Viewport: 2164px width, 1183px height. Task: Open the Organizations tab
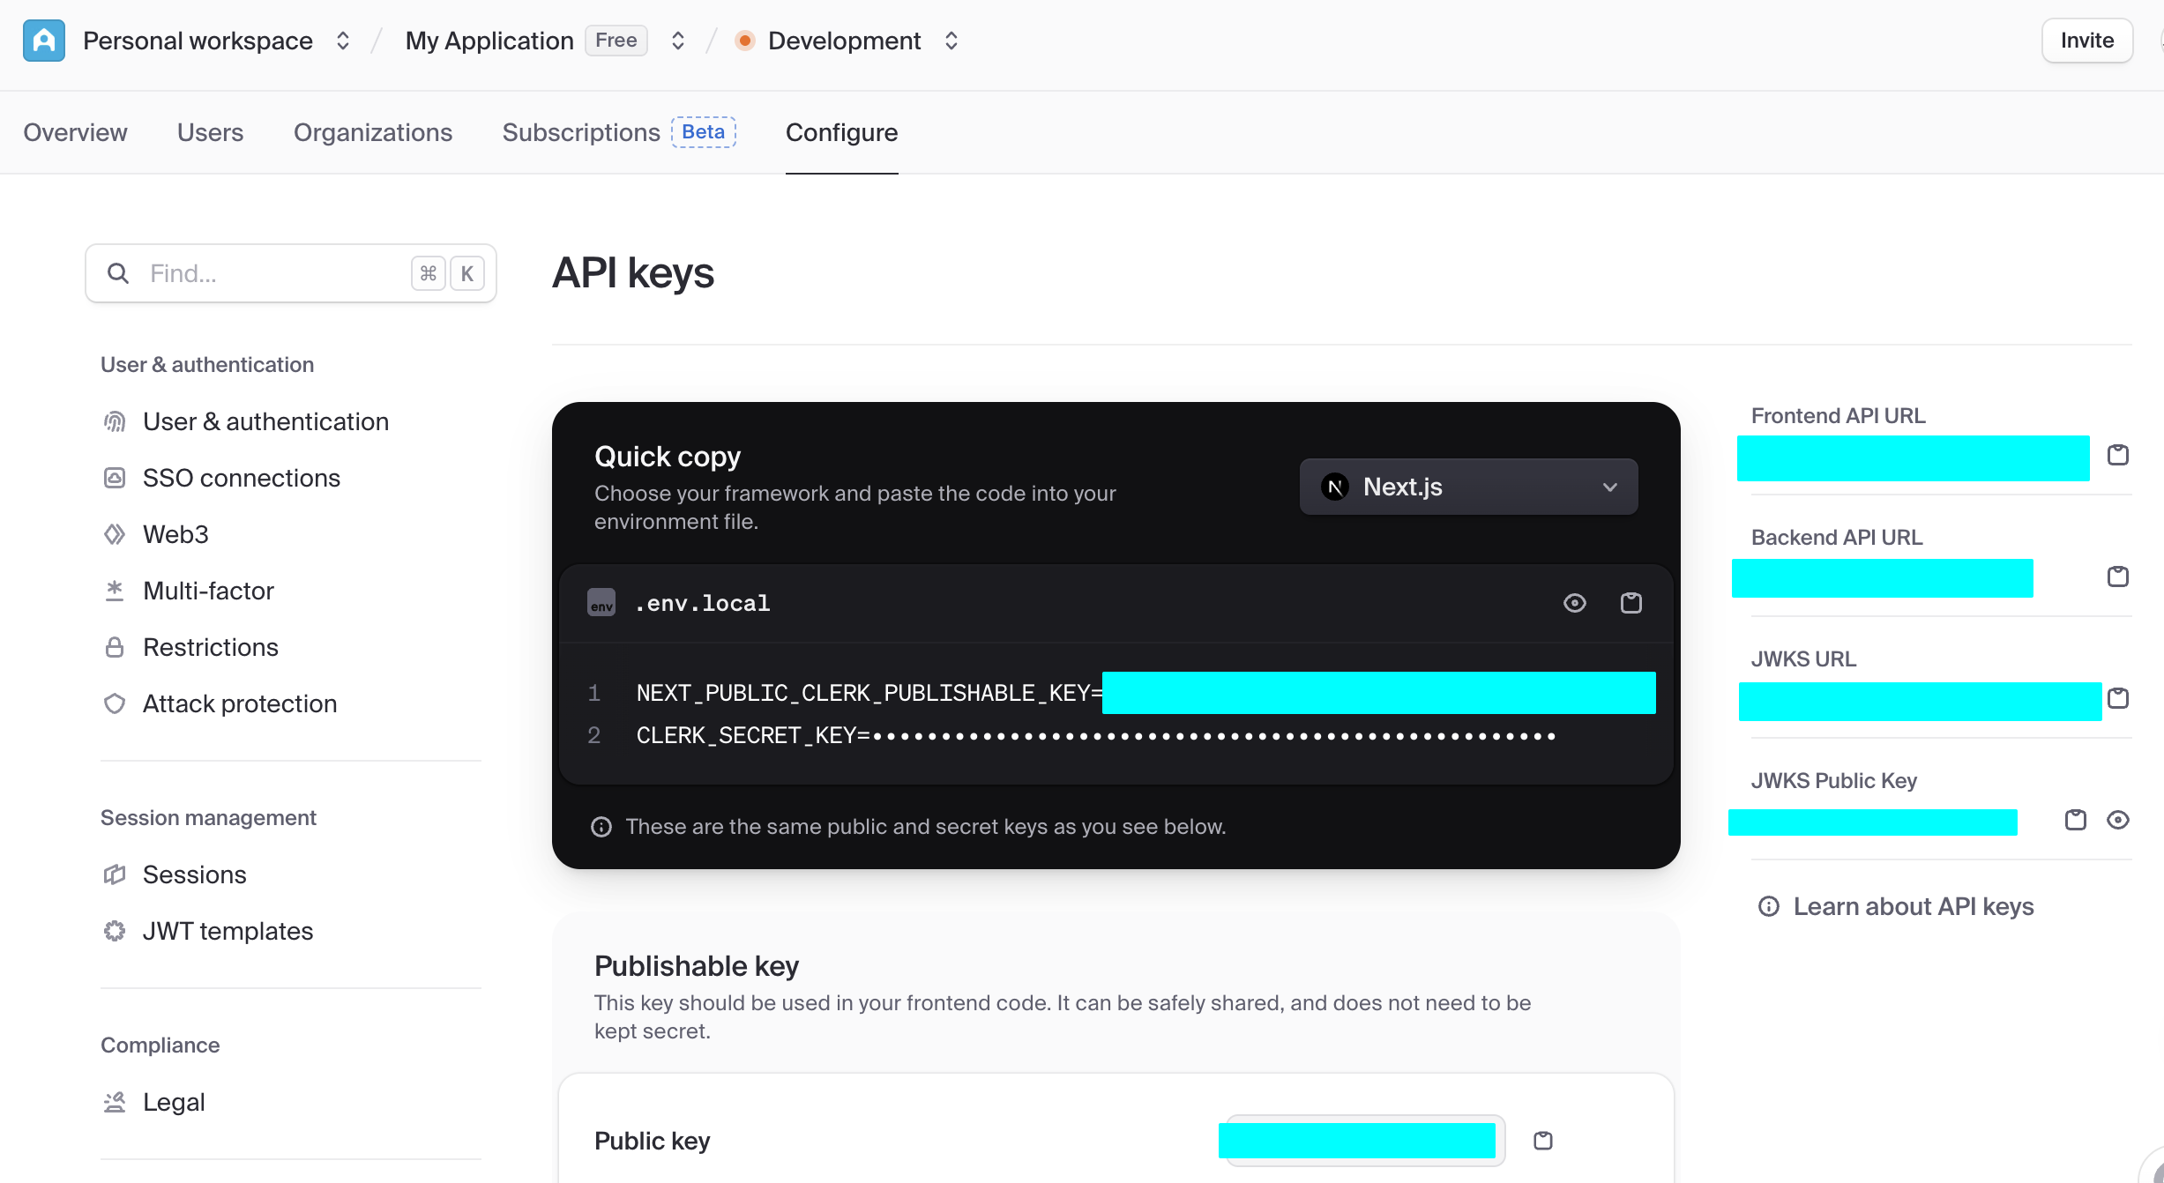click(x=372, y=132)
